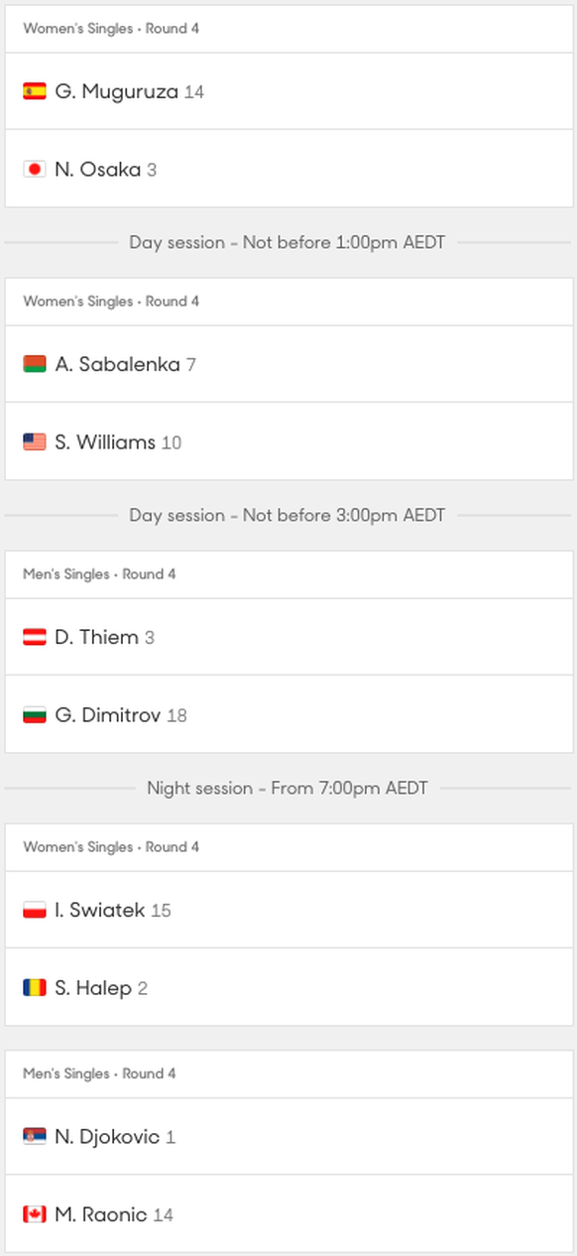Click the Japan flag beside N. Osaka
Image resolution: width=577 pixels, height=1256 pixels.
(x=35, y=170)
